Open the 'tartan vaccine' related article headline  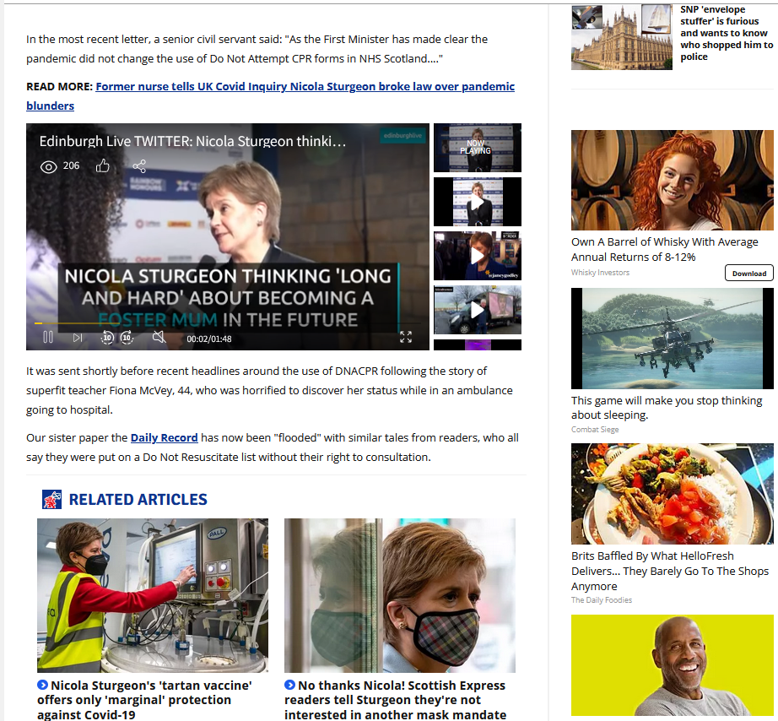pos(144,700)
